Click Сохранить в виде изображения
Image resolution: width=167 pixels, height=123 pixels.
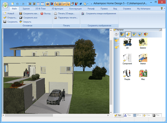(x=99, y=13)
